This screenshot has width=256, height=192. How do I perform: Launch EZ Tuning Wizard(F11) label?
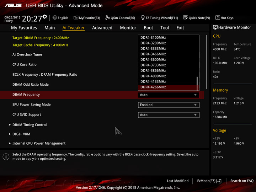[x=162, y=18]
